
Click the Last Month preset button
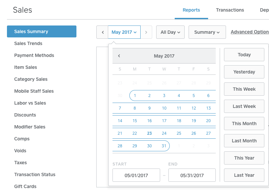[244, 141]
